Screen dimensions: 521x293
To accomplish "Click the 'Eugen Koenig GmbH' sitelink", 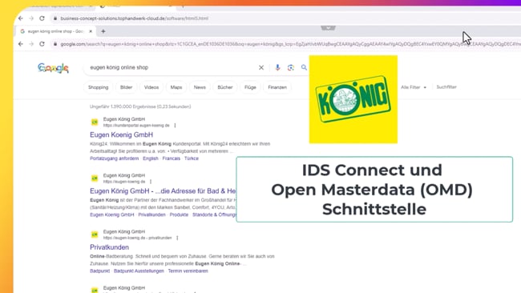I will tap(112, 215).
